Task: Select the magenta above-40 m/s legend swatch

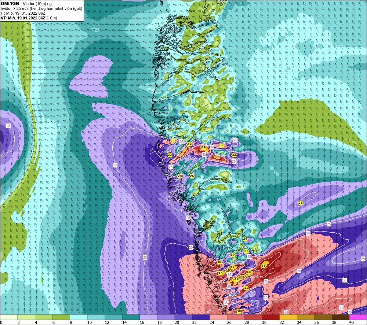Action: click(x=358, y=317)
